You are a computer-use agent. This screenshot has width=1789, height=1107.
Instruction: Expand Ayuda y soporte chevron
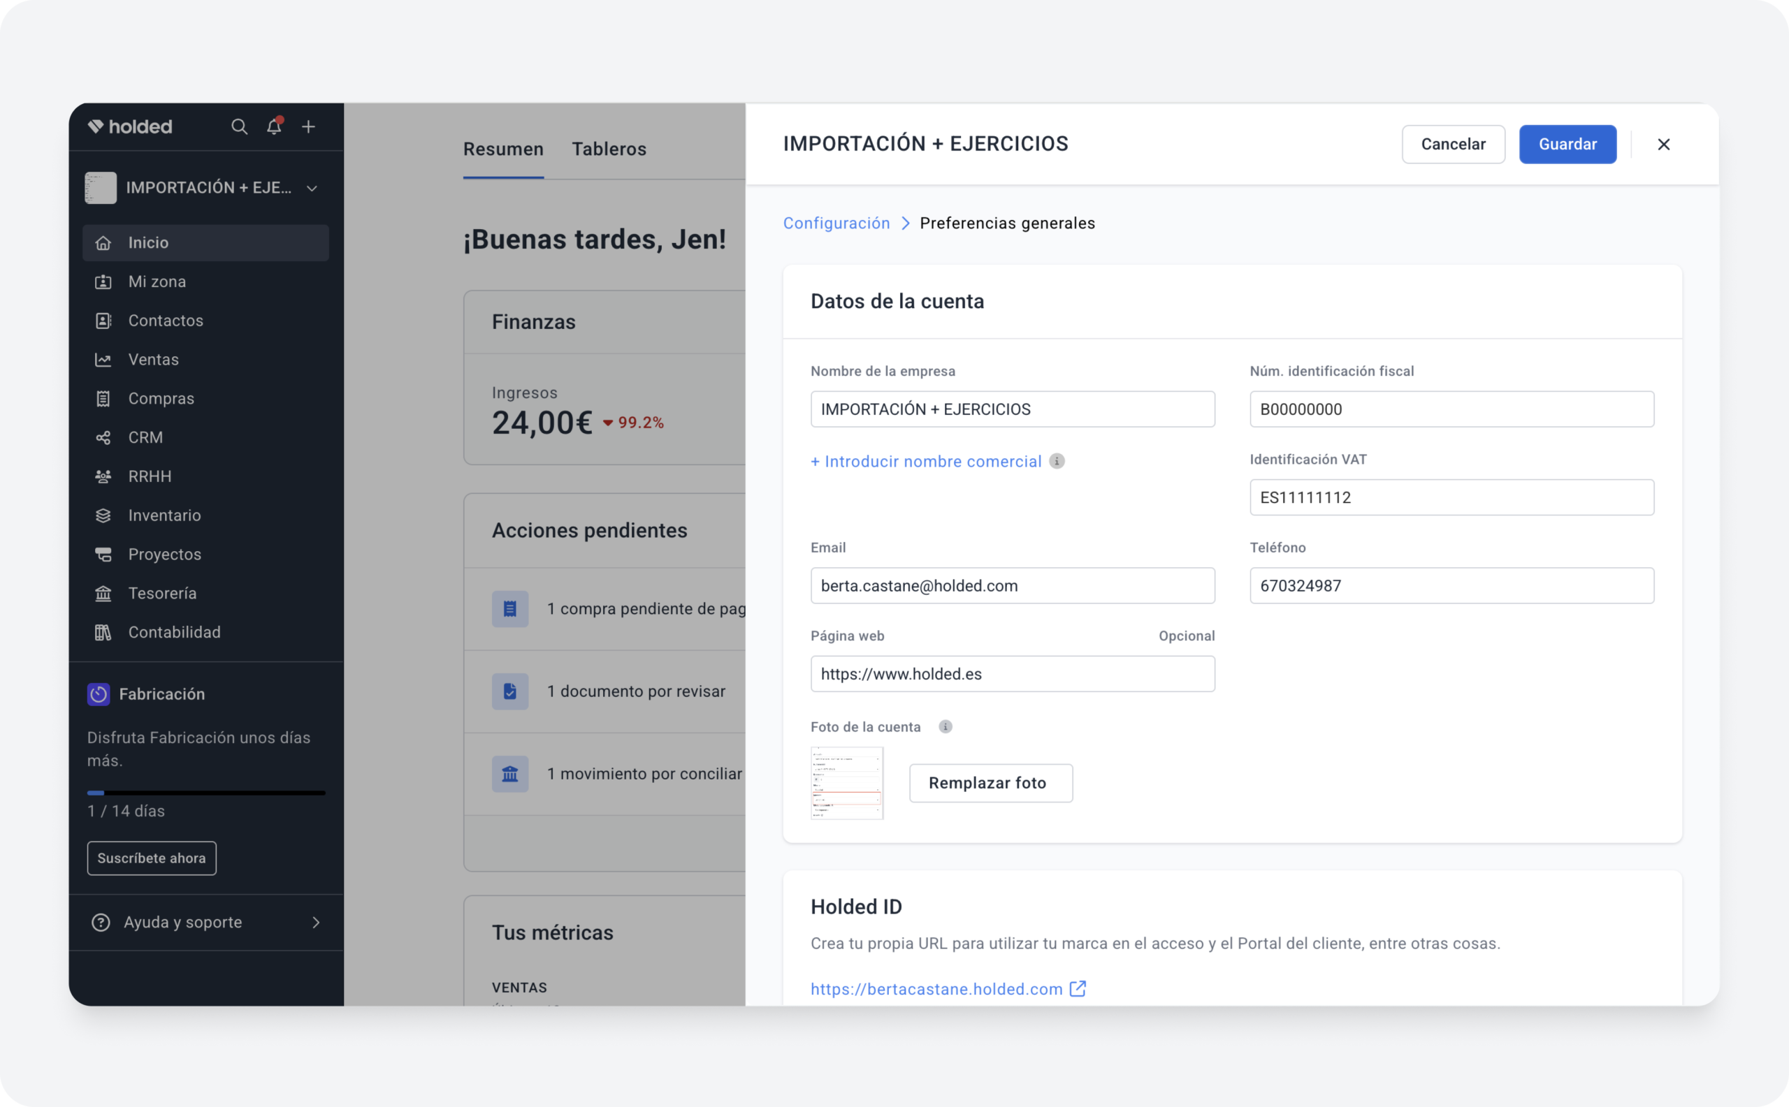[x=317, y=923]
